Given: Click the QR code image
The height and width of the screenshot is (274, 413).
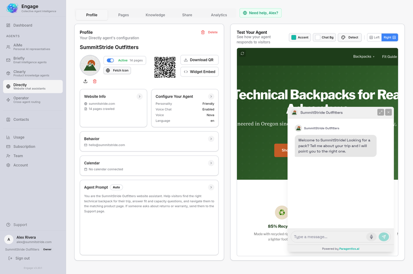Looking at the screenshot, I should click(165, 67).
